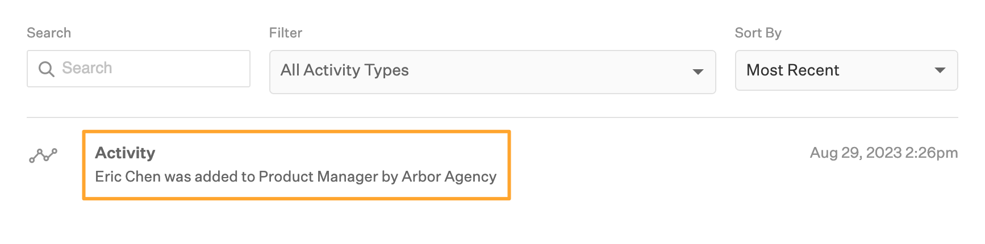Screen dimensions: 985x244
Task: Focus the Search input field
Action: pos(139,69)
